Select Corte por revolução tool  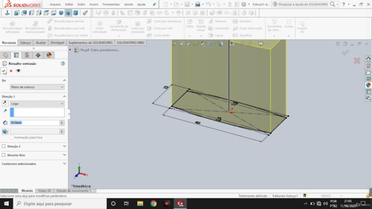[x=138, y=27]
